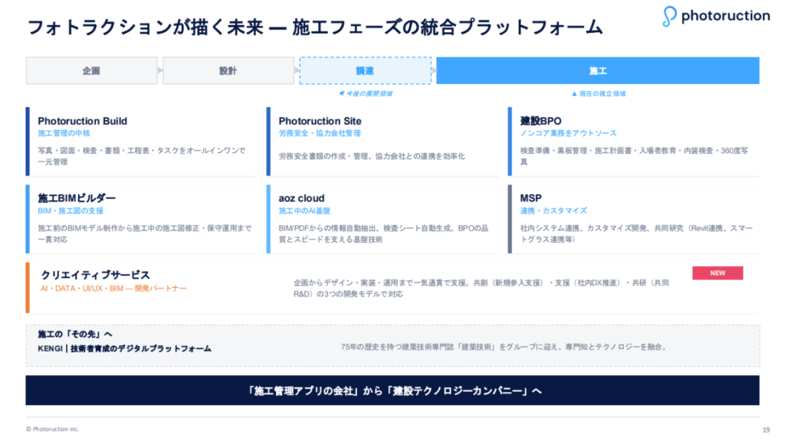Viewport: 785px width, 441px height.
Task: Click the クリエイティブサービス heading
Action: click(95, 275)
